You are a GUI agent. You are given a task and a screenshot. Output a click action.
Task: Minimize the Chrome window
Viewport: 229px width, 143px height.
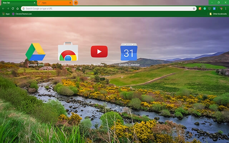click(212, 3)
